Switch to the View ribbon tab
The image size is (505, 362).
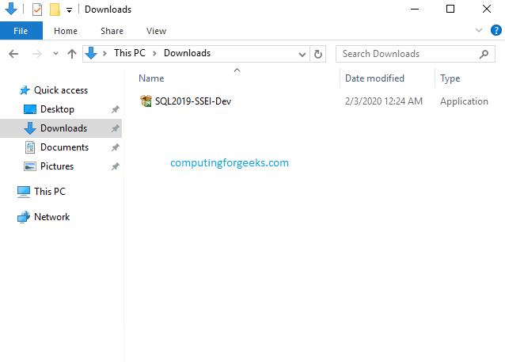pyautogui.click(x=156, y=31)
